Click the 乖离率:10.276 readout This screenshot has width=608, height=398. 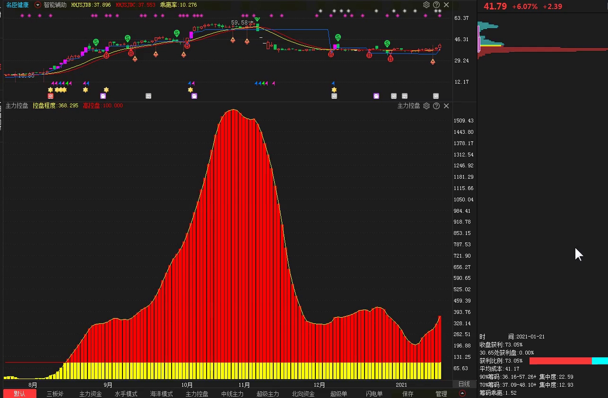pyautogui.click(x=179, y=5)
